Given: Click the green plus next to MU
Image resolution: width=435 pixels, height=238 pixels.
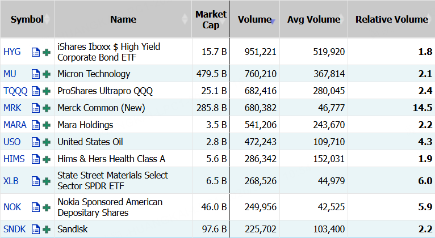Looking at the screenshot, I should pos(47,74).
